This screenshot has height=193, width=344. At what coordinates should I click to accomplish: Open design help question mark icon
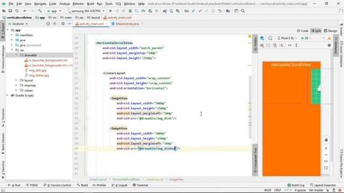(x=329, y=45)
